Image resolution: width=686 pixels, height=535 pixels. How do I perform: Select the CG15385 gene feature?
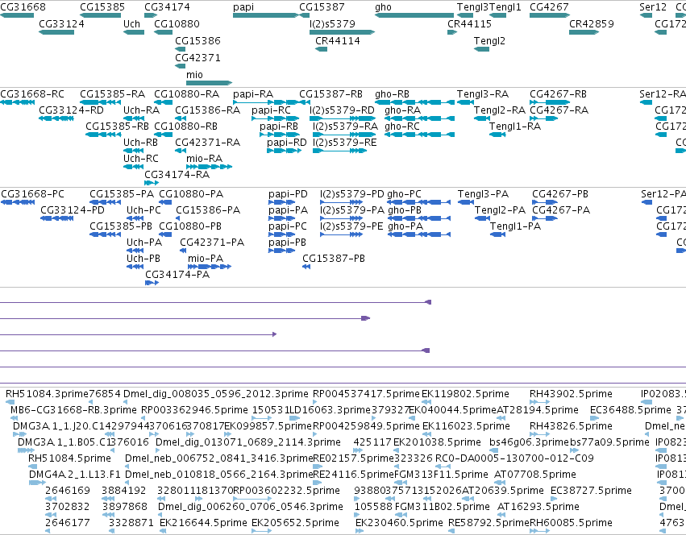point(101,15)
